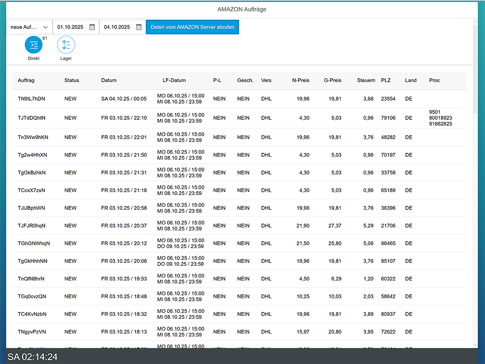Click the G-Preis column header
The image size is (485, 364).
point(332,81)
